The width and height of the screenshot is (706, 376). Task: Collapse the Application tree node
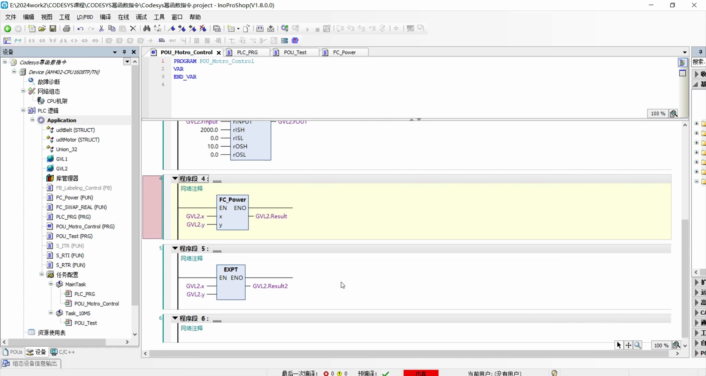(32, 120)
